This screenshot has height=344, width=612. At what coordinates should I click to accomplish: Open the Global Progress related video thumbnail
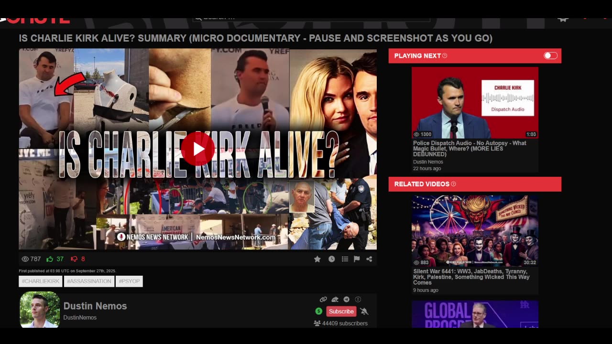click(x=475, y=314)
